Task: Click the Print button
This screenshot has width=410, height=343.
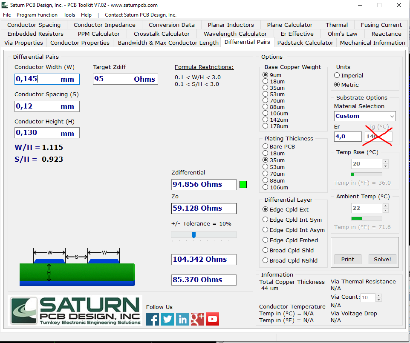Action: [348, 259]
